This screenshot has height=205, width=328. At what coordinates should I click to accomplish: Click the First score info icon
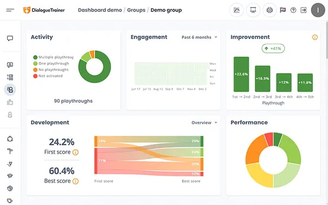click(x=75, y=153)
